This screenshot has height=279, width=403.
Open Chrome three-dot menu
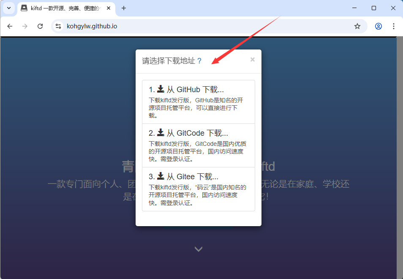pos(393,26)
